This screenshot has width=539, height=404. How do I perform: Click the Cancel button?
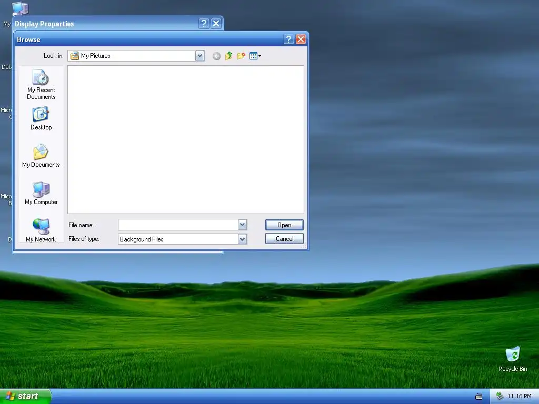pyautogui.click(x=284, y=239)
